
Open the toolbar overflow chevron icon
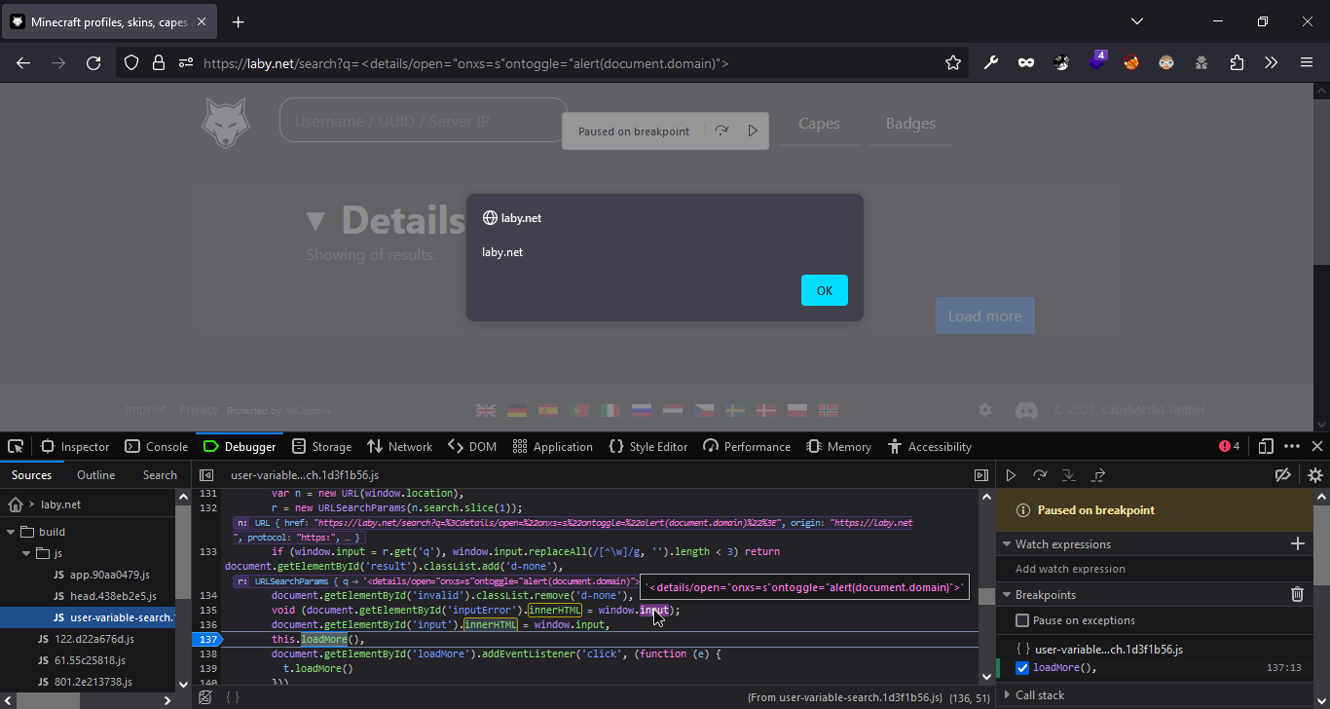(1271, 63)
